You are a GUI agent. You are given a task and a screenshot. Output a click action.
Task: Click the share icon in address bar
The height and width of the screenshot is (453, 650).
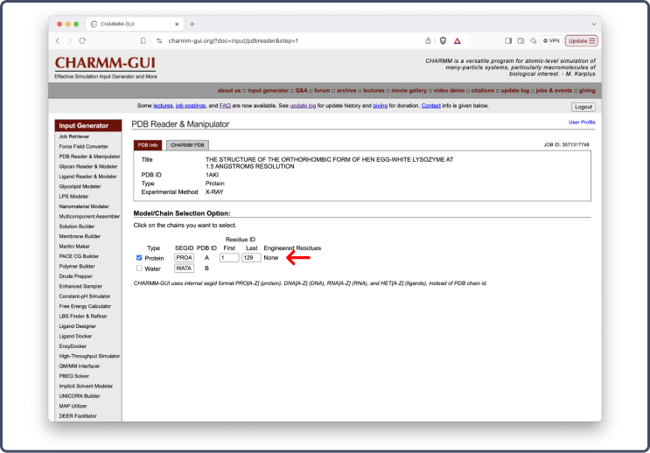pos(428,41)
